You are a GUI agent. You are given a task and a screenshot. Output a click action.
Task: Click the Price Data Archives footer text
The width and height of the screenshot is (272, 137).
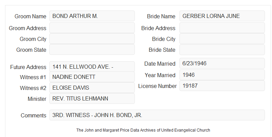(143, 130)
